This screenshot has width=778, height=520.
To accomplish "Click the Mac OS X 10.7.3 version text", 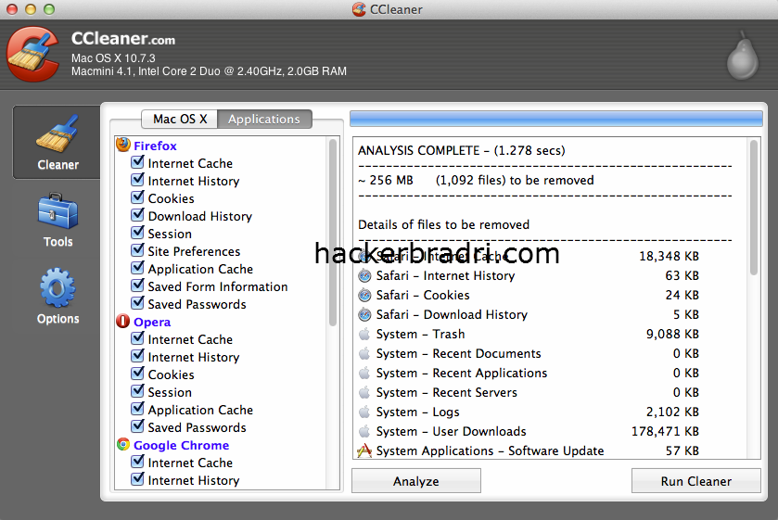I will pyautogui.click(x=113, y=58).
